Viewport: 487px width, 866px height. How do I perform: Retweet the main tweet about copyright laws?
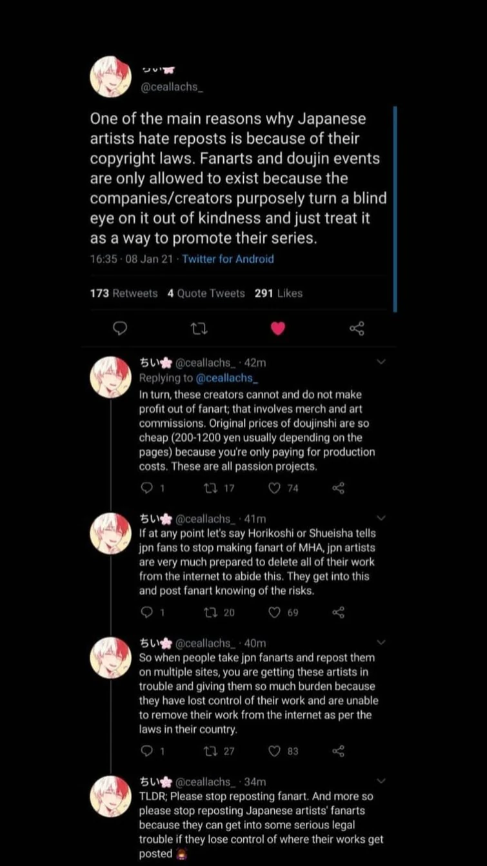click(x=199, y=329)
